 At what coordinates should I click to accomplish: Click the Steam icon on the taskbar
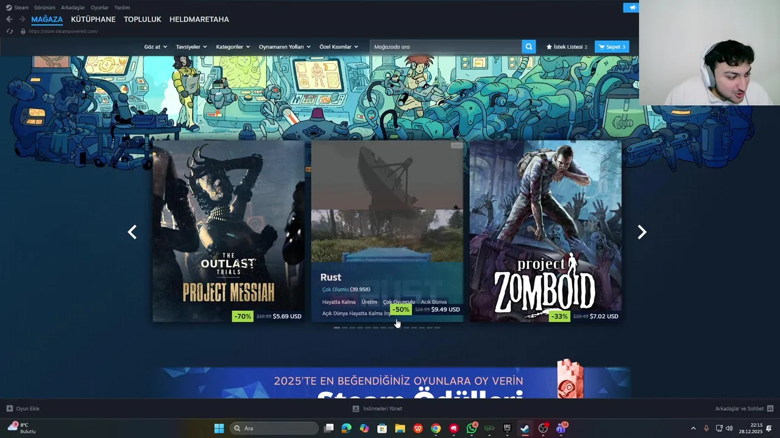[525, 428]
